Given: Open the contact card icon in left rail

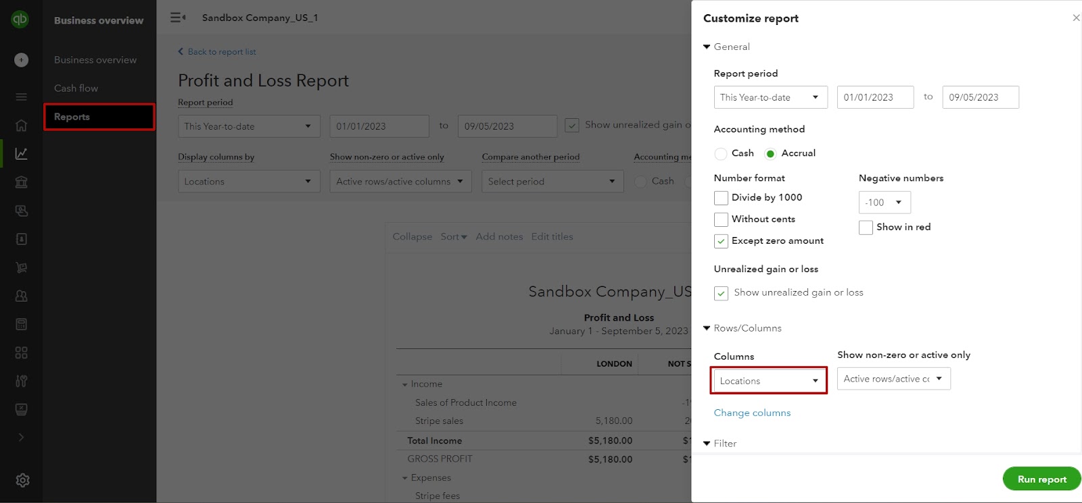Looking at the screenshot, I should [x=22, y=239].
